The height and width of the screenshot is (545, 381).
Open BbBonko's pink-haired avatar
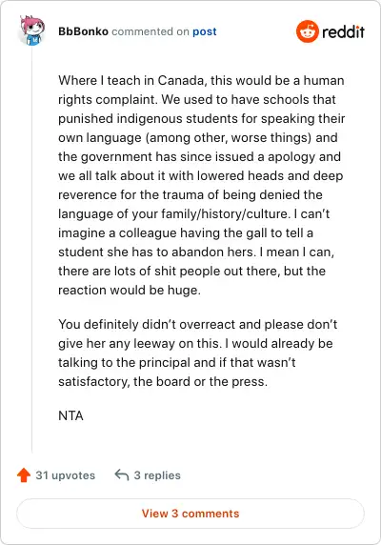tap(32, 30)
